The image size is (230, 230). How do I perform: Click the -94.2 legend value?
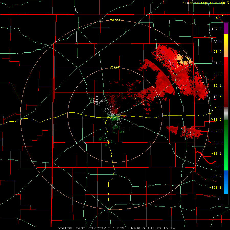pos(216,176)
